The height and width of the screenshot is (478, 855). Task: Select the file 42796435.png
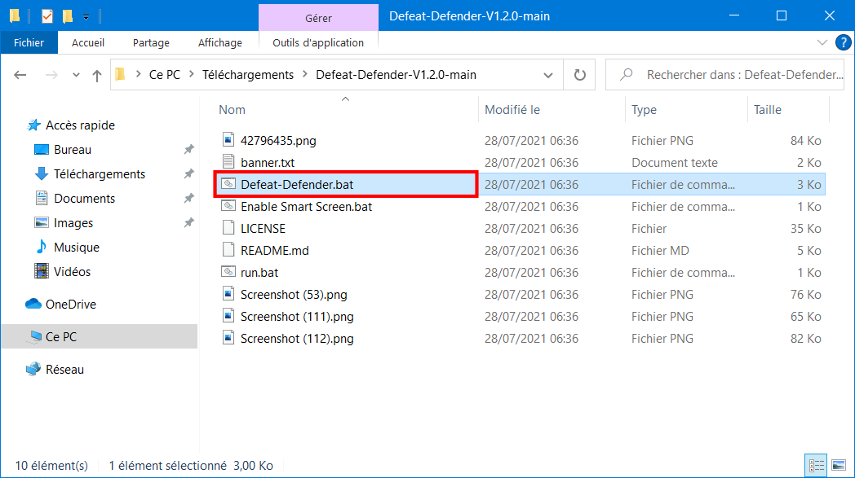point(278,140)
